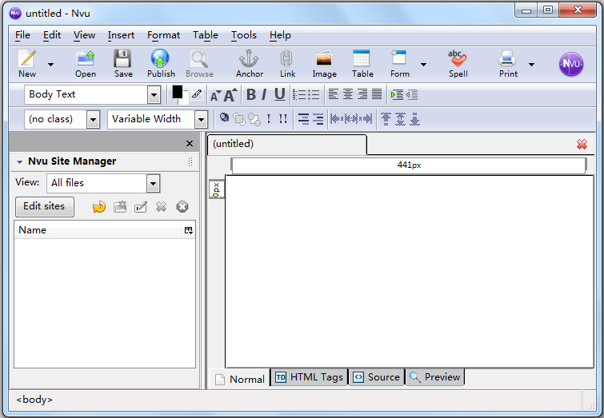Screen dimensions: 604x418
Task: Toggle Italic formatting
Action: pyautogui.click(x=264, y=94)
